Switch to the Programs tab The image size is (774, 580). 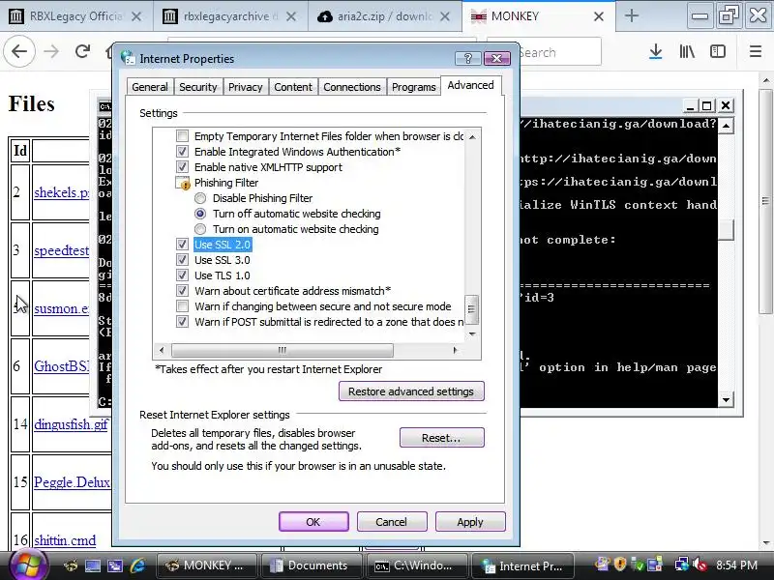414,87
